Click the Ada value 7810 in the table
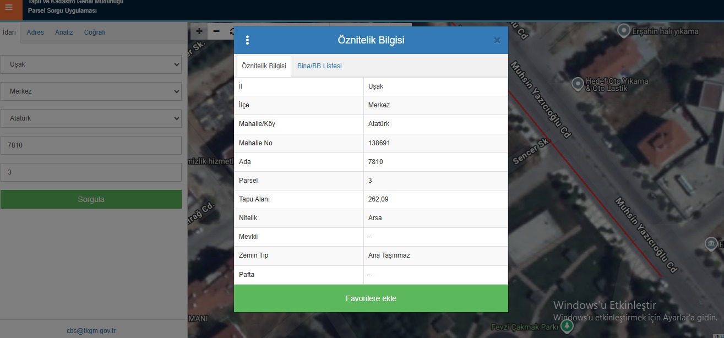 (375, 162)
